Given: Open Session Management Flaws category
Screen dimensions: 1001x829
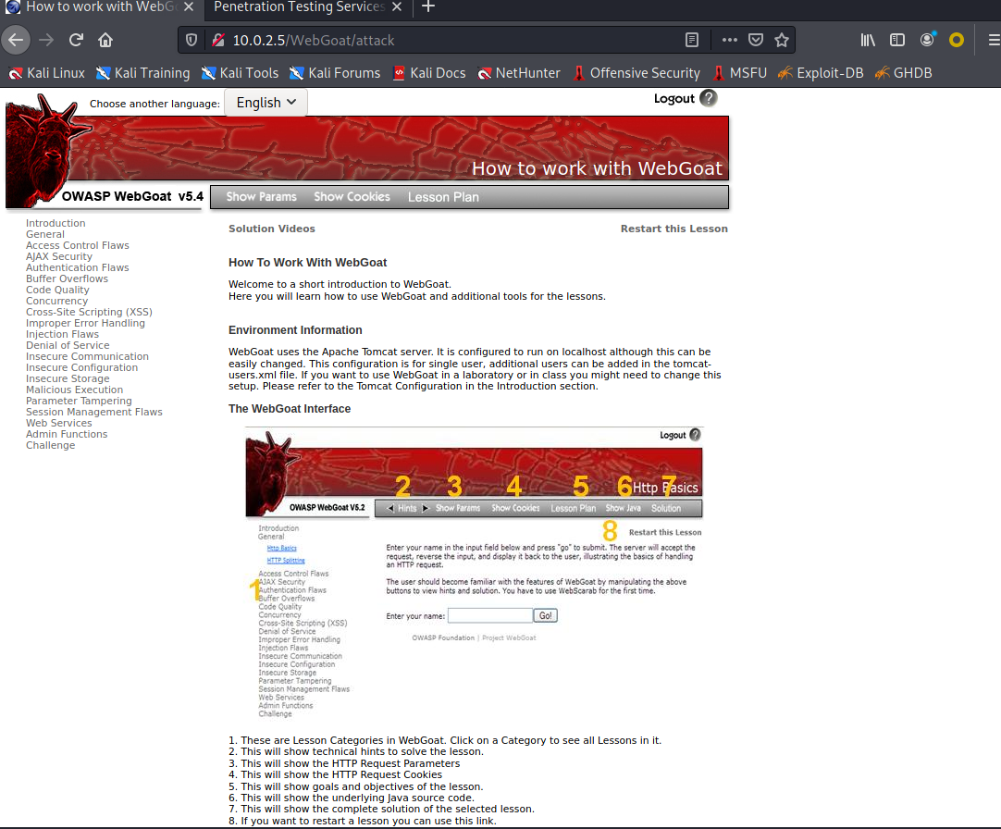Looking at the screenshot, I should point(93,412).
